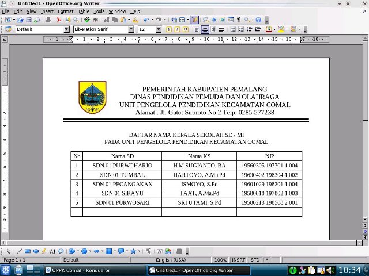The height and width of the screenshot is (276, 369).
Task: Open the Data Sources icon
Action: [231, 20]
